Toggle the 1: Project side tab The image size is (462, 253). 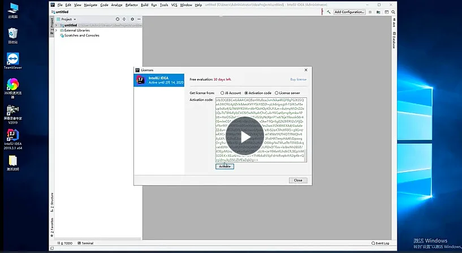tap(52, 26)
